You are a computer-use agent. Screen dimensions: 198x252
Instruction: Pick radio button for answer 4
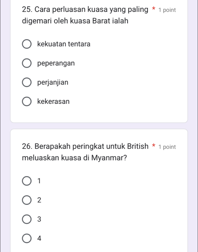click(x=27, y=239)
